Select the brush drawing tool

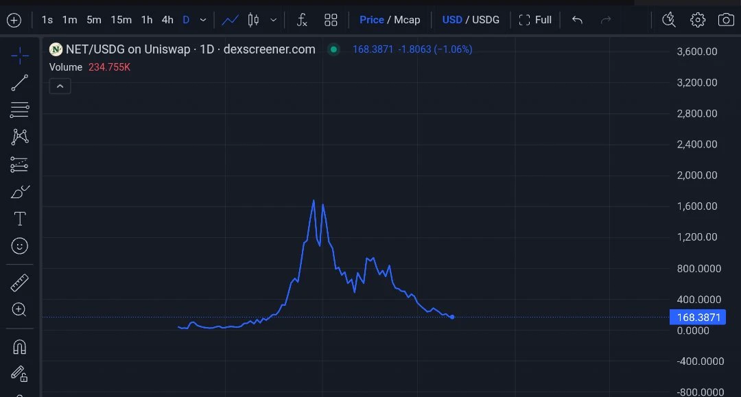[x=20, y=192]
